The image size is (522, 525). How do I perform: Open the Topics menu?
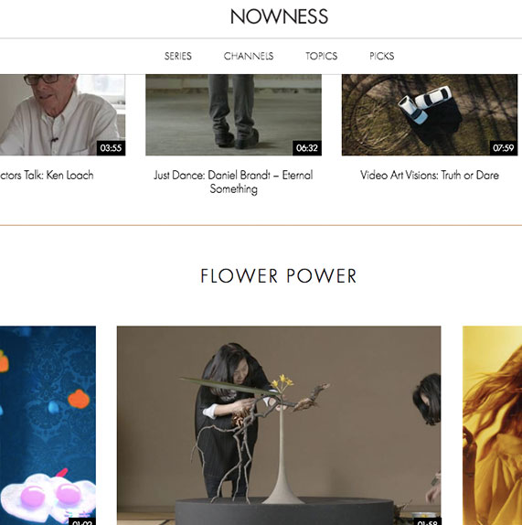pyautogui.click(x=321, y=56)
